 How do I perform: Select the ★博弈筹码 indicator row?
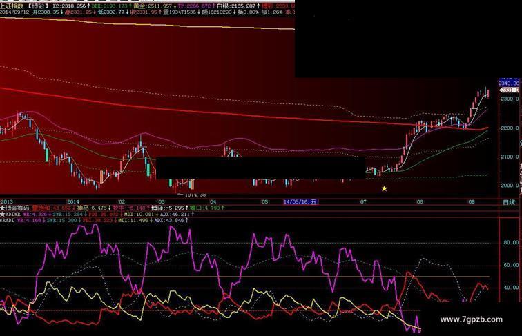14,208
